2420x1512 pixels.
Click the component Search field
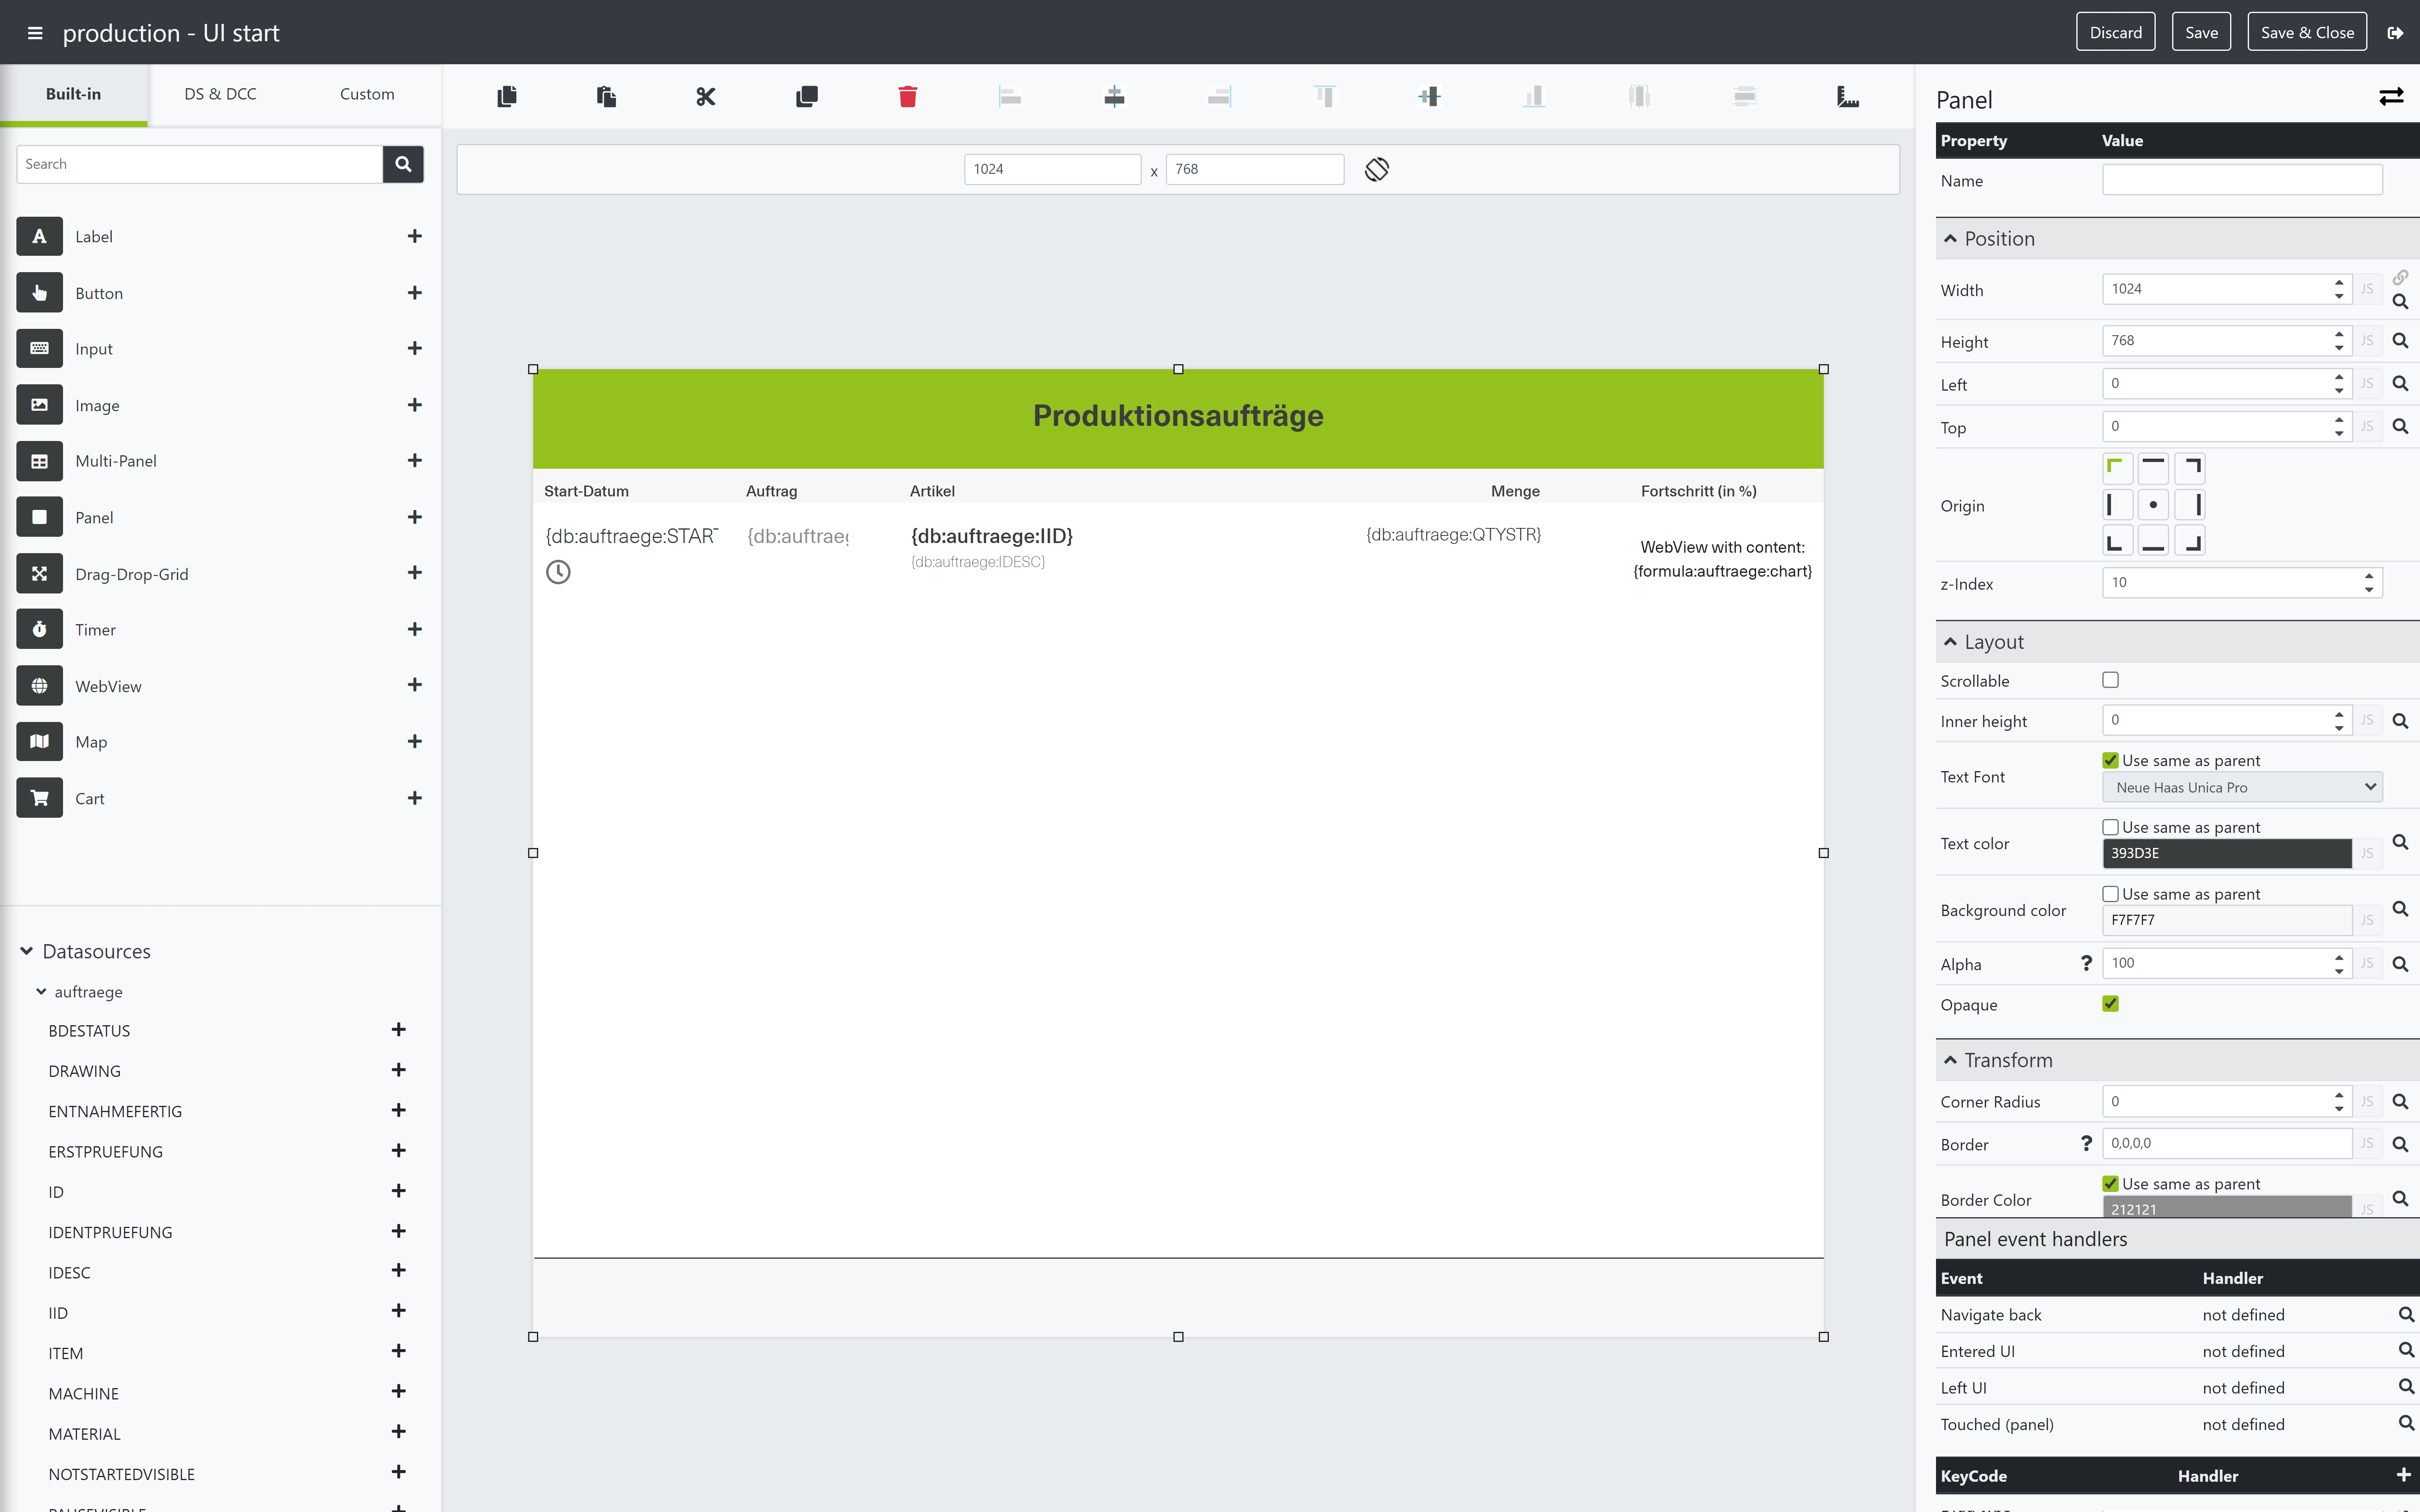pyautogui.click(x=198, y=163)
